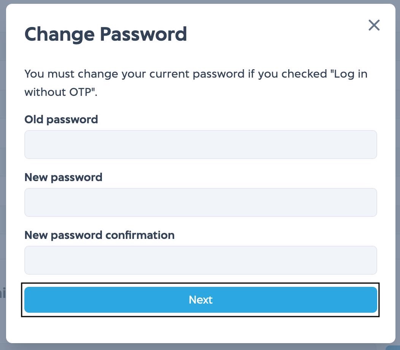Select the Old password input field
This screenshot has height=350, width=400.
[201, 145]
